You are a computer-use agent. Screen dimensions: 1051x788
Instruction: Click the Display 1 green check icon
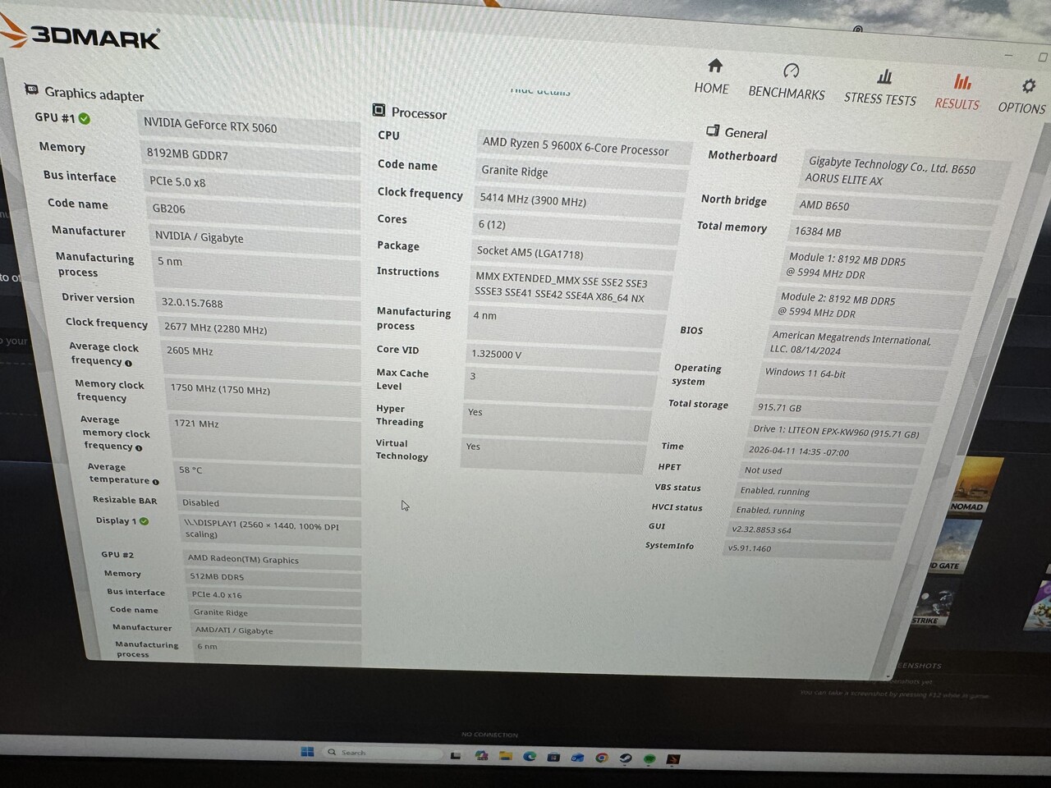(x=145, y=521)
